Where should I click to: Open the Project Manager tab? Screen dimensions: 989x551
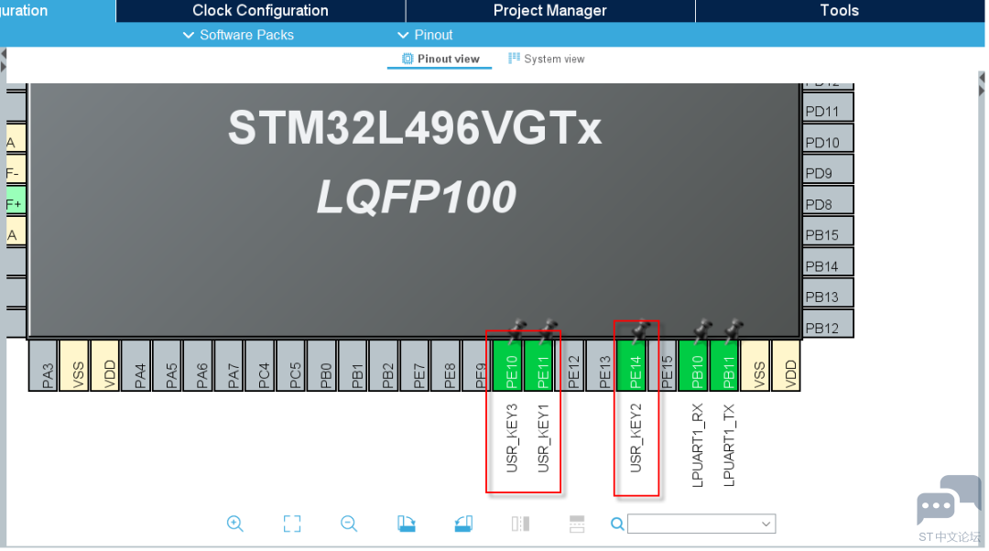click(550, 11)
